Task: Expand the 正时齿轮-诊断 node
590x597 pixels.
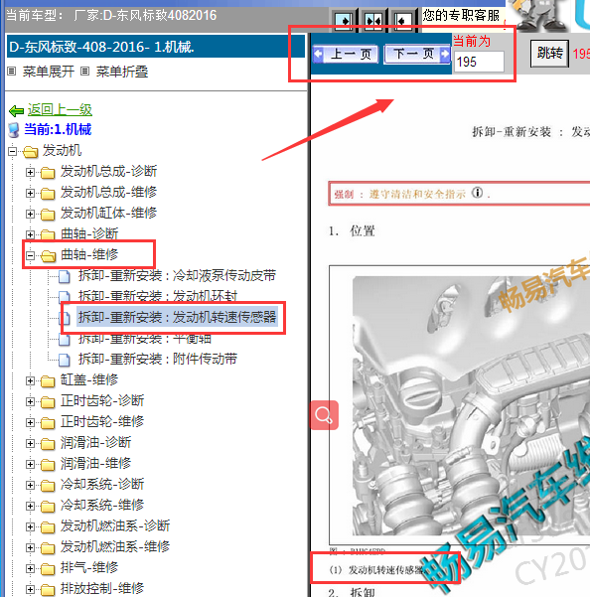Action: coord(30,401)
